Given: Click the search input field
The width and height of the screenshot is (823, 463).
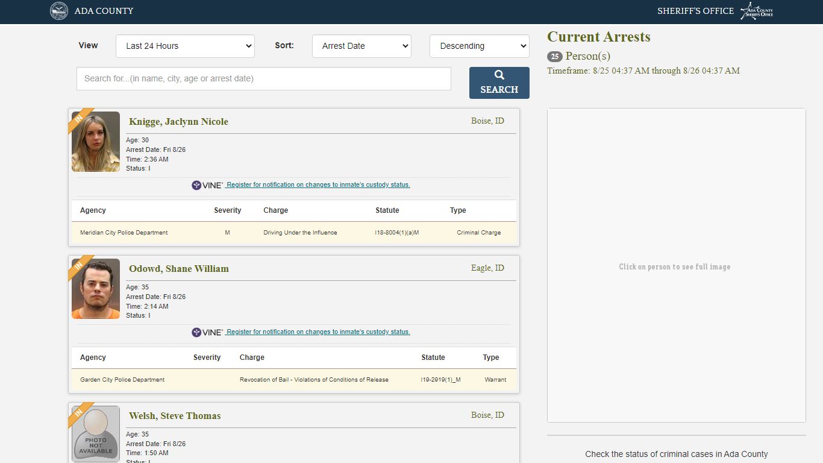Looking at the screenshot, I should click(264, 78).
